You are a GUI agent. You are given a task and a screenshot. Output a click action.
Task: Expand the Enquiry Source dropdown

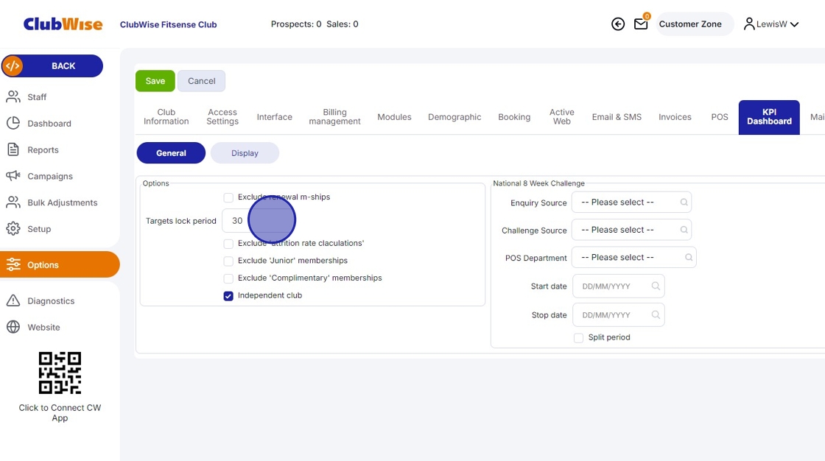631,203
